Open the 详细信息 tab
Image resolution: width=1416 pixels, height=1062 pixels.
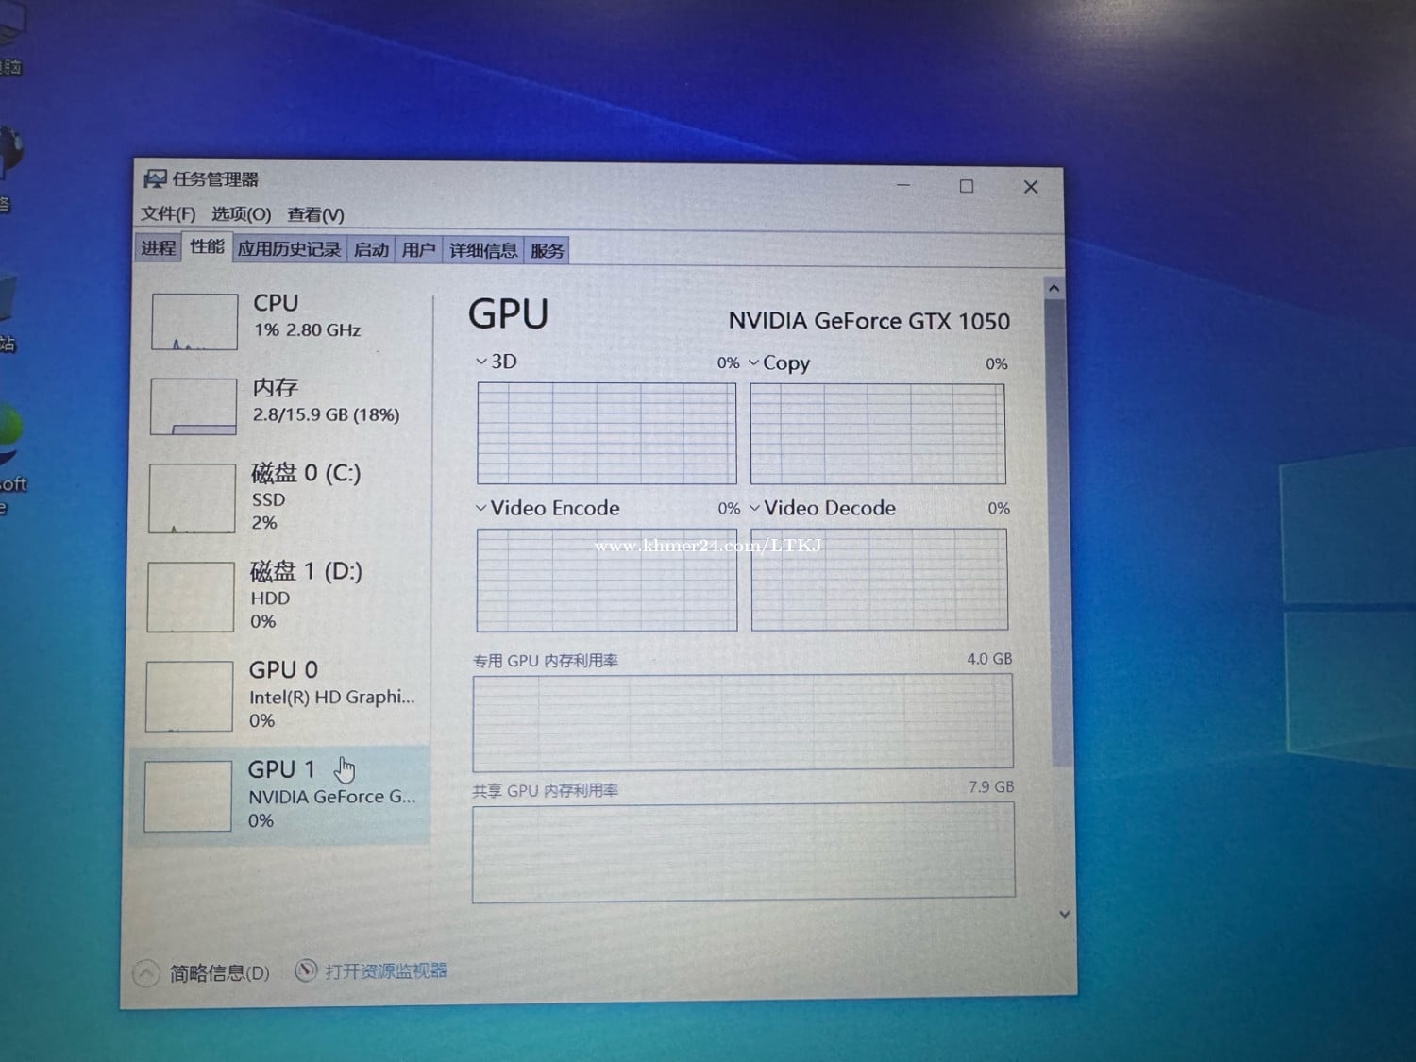483,250
